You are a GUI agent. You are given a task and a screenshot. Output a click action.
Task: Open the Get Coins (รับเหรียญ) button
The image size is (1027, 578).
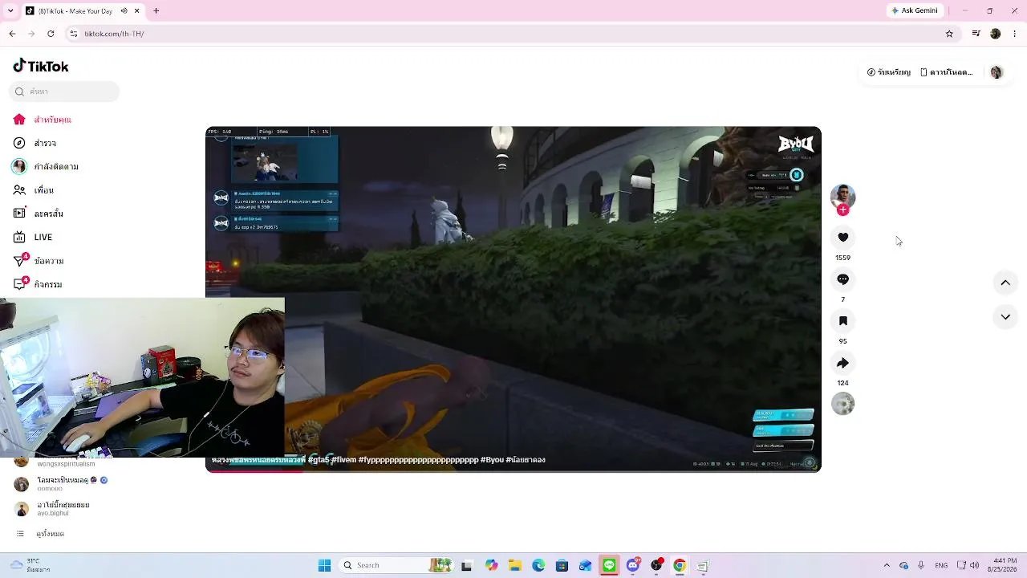(889, 72)
